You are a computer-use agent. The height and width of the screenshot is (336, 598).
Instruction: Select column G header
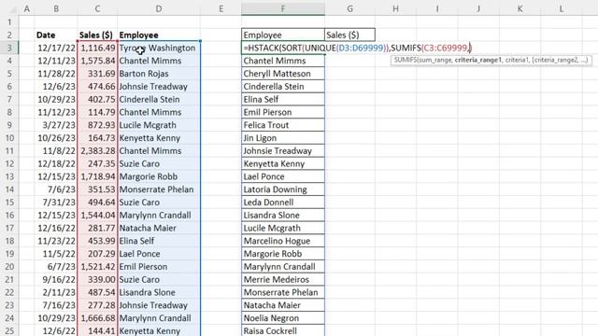pos(349,8)
